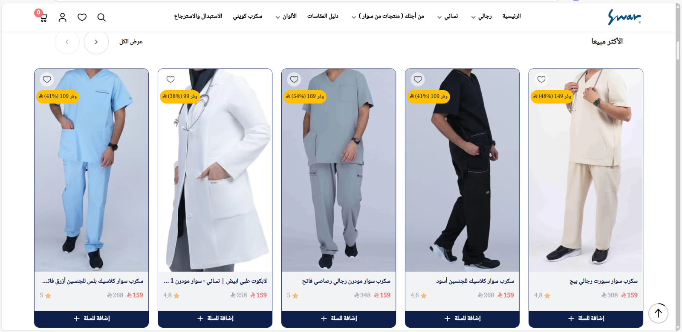Click the Swar logo
The image size is (682, 332).
(x=624, y=17)
